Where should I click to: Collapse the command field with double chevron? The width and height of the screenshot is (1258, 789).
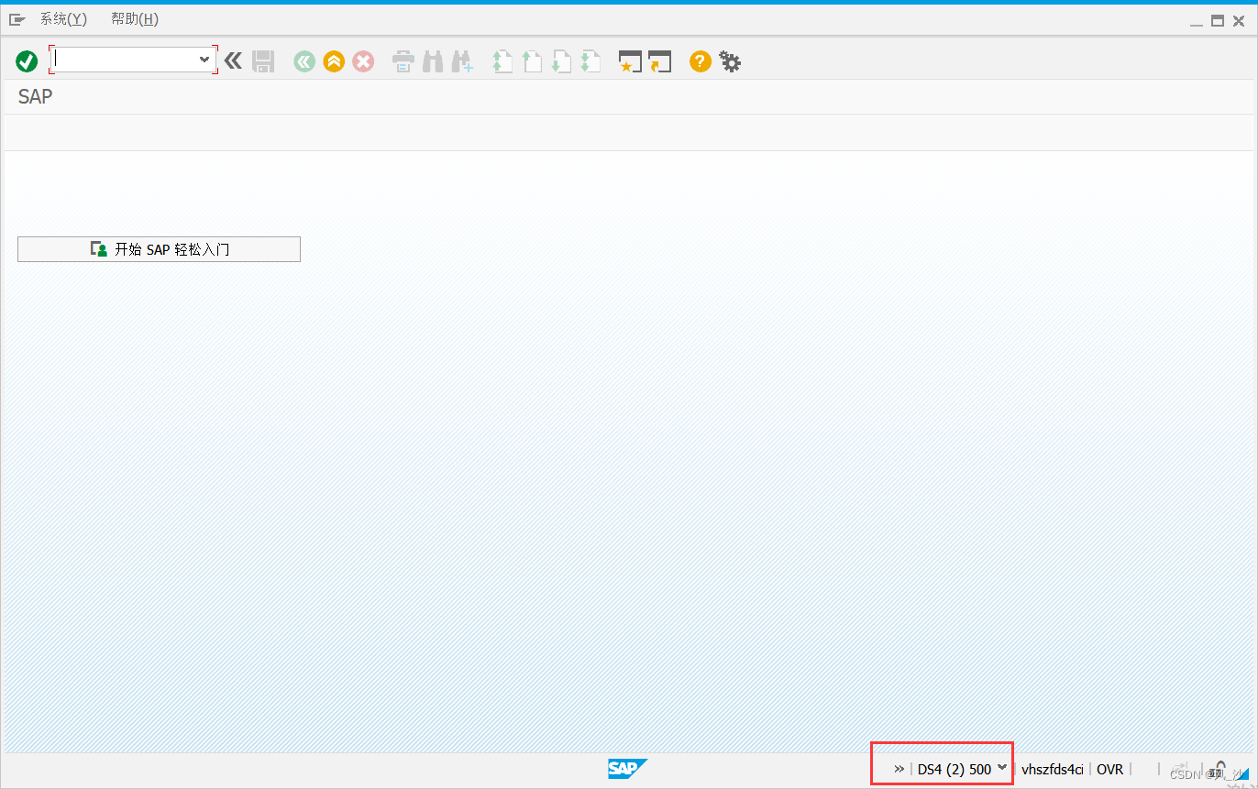234,61
